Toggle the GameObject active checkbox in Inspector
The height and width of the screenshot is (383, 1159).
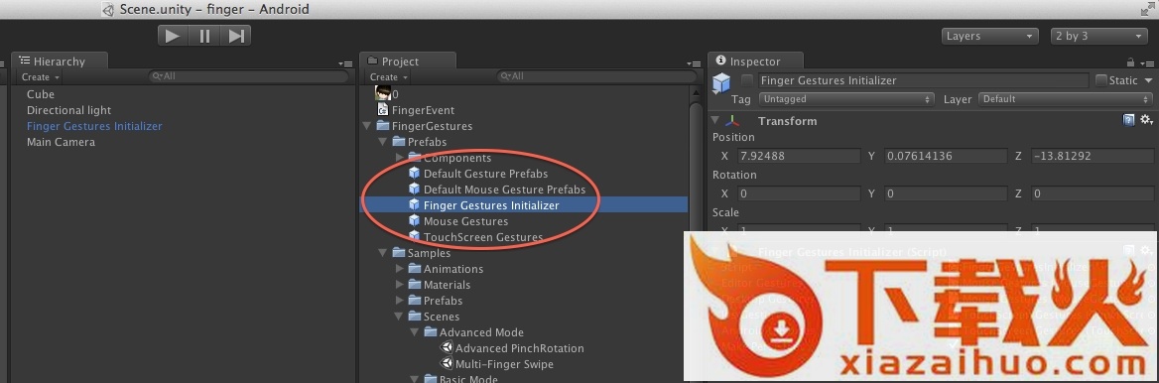click(746, 79)
